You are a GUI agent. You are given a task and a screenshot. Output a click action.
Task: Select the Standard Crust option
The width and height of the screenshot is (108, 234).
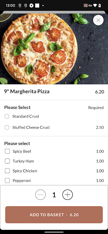(7, 116)
